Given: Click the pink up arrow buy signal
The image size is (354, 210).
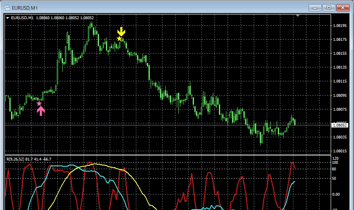Looking at the screenshot, I should point(41,111).
